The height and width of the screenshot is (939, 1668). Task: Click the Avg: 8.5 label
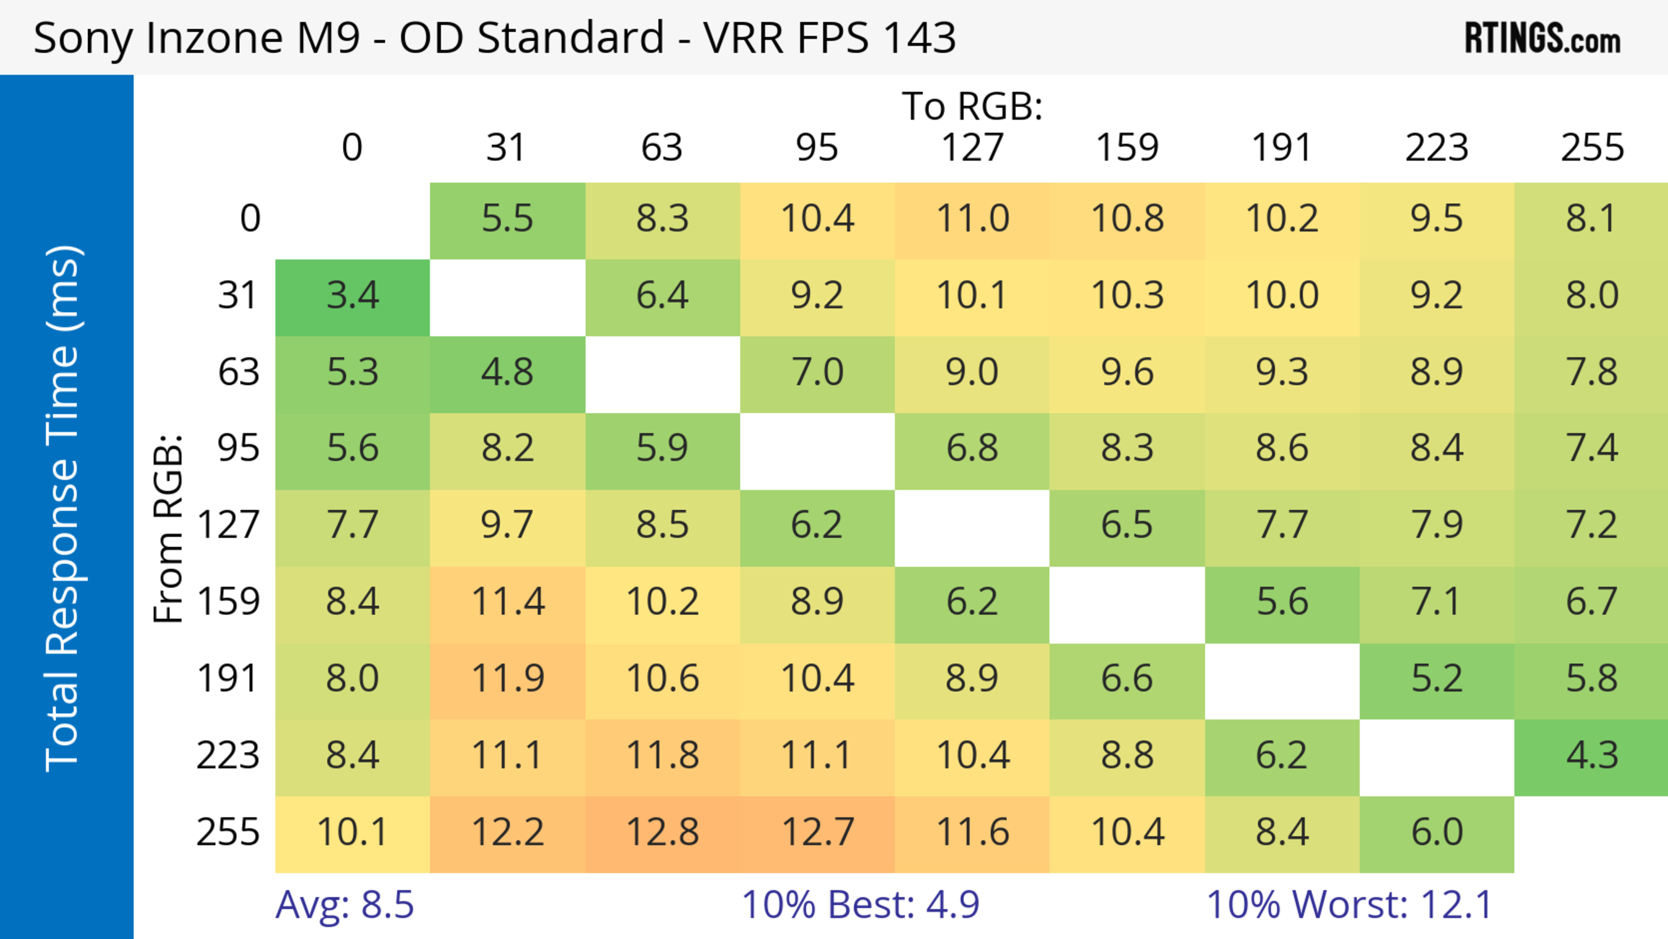tap(344, 904)
